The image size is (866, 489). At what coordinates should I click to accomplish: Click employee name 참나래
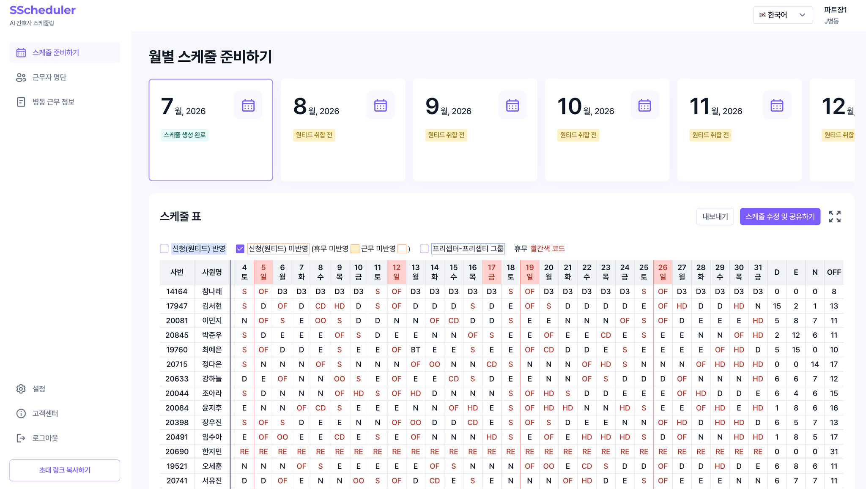[x=212, y=292]
